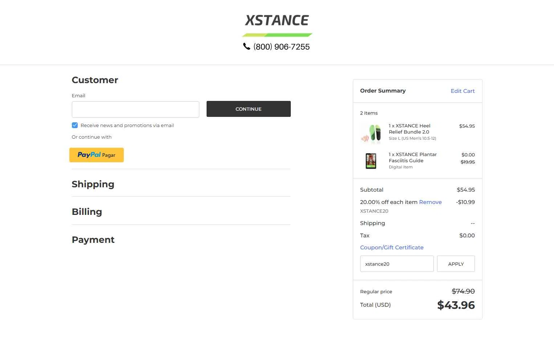The height and width of the screenshot is (347, 554).
Task: Click the 'Total (USD)' label
Action: point(375,305)
